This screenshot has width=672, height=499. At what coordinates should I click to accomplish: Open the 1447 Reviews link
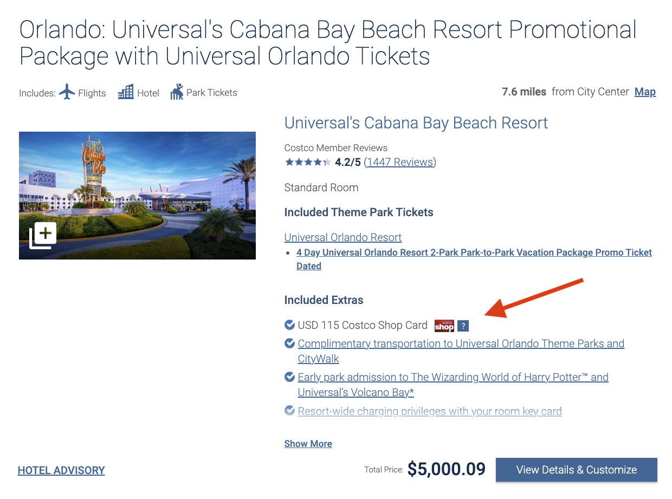(x=400, y=161)
